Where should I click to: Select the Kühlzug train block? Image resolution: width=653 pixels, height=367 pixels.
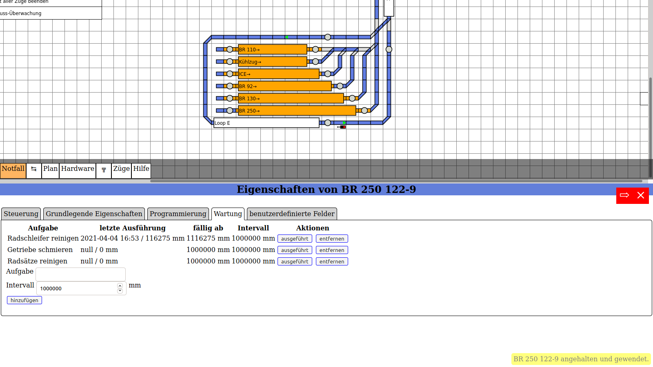pos(272,62)
